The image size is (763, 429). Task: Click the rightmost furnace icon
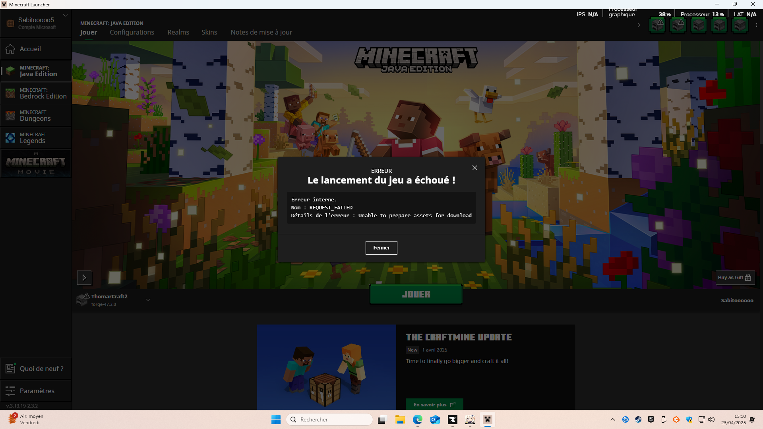tap(740, 25)
